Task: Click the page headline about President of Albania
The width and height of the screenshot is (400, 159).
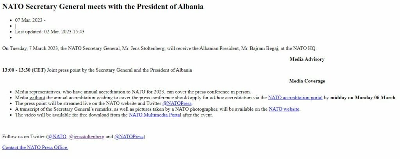Action: click(102, 7)
